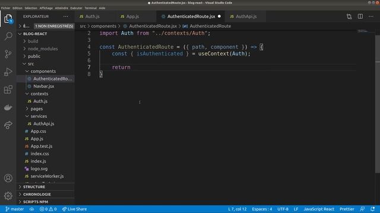
Task: Start Live Share from status bar
Action: [x=74, y=209]
